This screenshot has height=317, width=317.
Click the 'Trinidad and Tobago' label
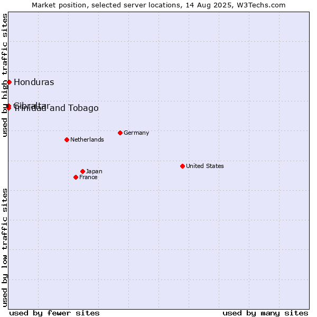tap(56, 108)
